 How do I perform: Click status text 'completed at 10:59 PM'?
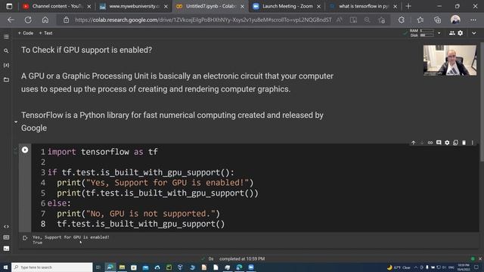(x=242, y=258)
